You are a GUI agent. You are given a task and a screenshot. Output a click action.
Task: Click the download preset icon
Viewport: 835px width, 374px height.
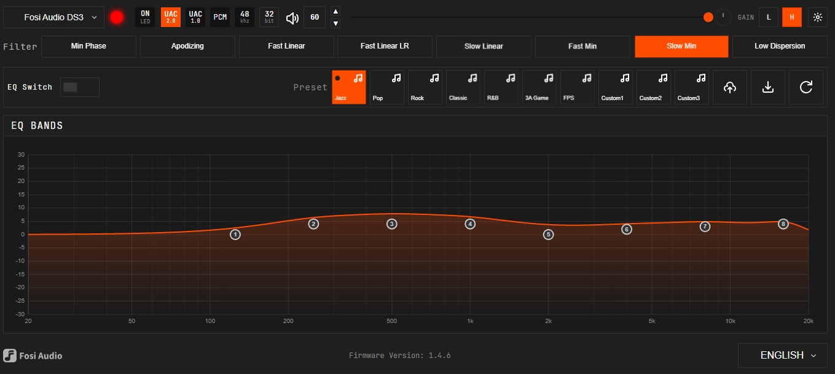[767, 87]
